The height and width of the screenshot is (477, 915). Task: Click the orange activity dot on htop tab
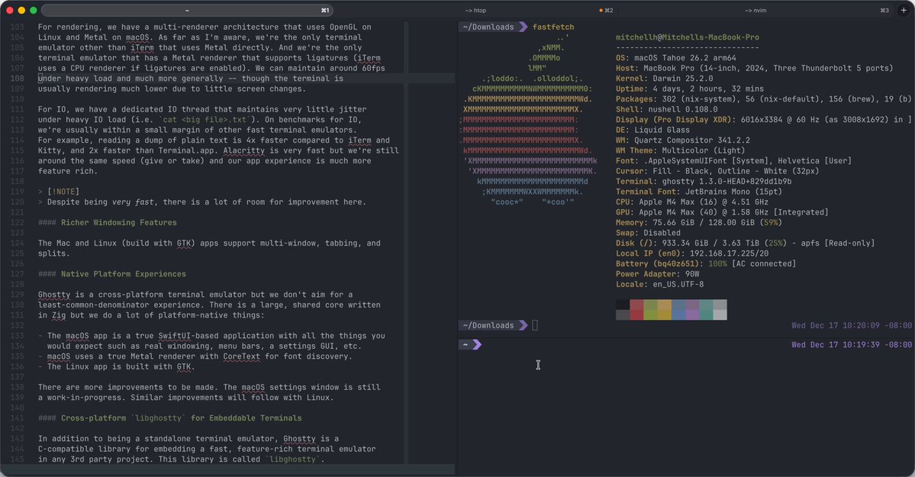[x=601, y=11]
